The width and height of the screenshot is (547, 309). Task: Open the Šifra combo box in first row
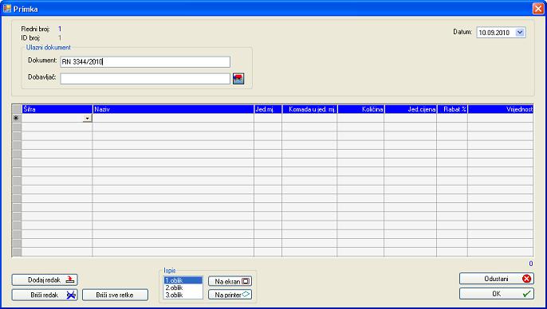[87, 119]
